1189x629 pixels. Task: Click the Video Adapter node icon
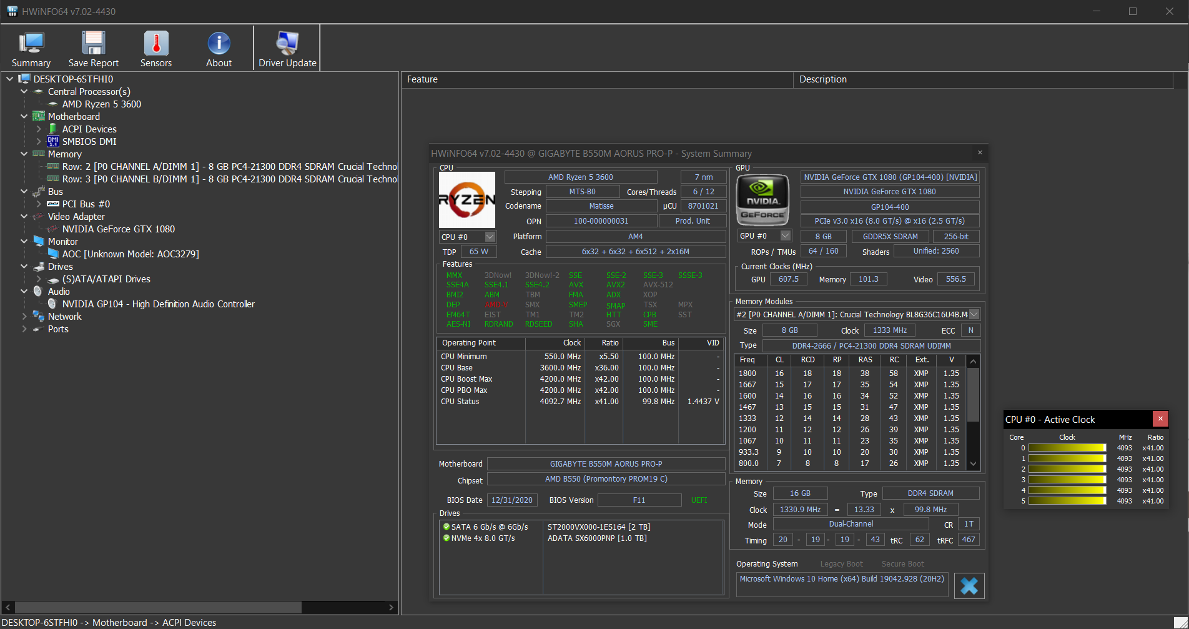[x=39, y=217]
